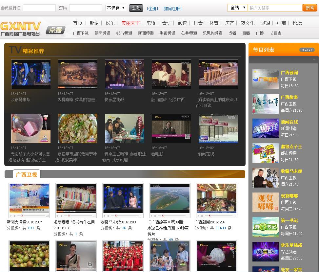This screenshot has height=272, width=319.
Task: Open 凡事说理 vocational education thumbnail
Action: tap(125, 128)
